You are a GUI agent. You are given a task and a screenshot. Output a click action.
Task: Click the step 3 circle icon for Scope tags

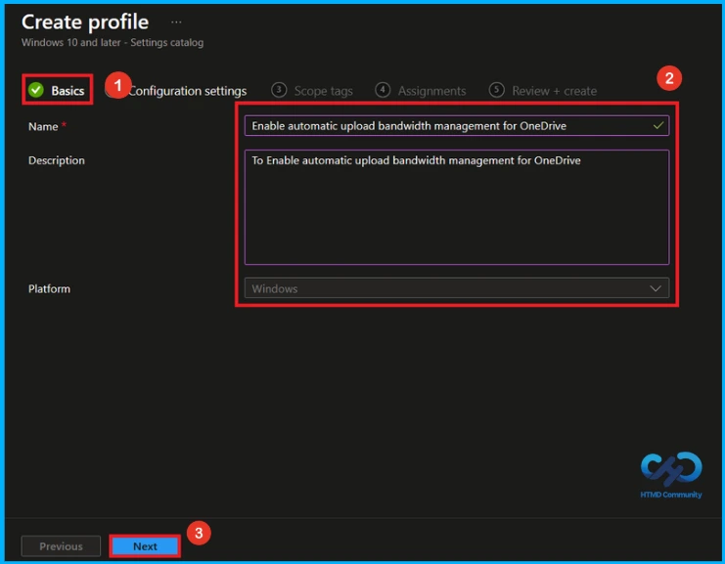click(279, 90)
